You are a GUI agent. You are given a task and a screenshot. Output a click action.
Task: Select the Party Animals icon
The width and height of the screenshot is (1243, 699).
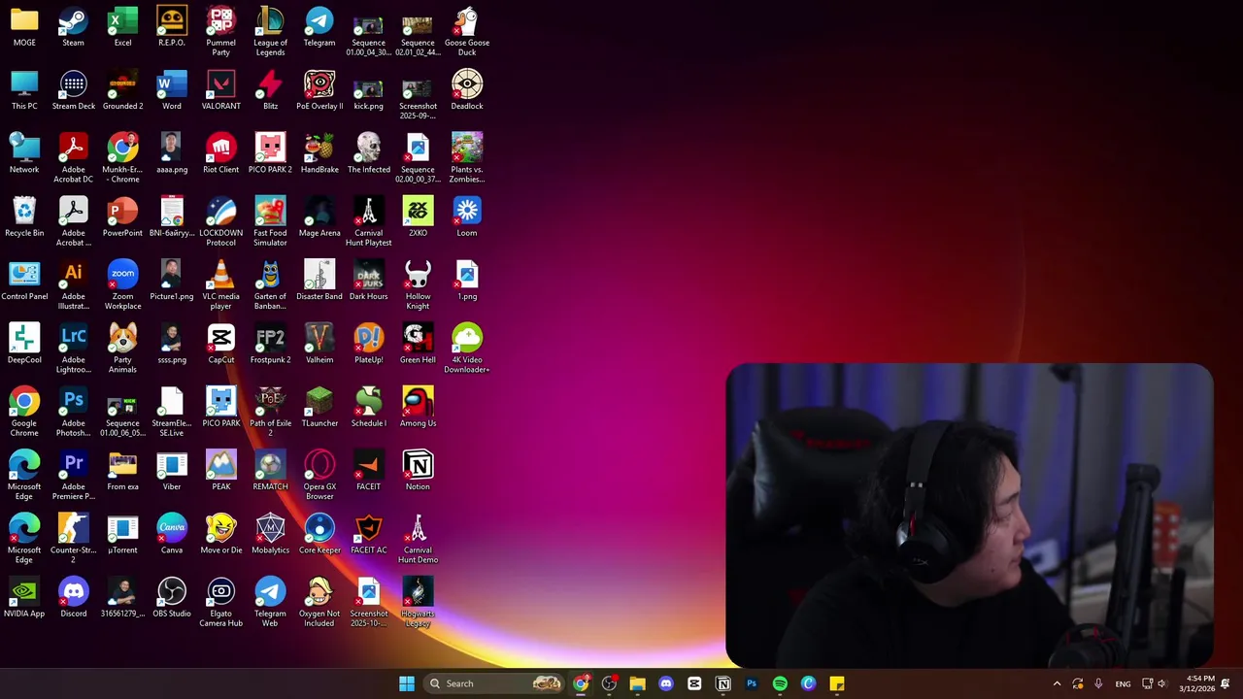(122, 349)
